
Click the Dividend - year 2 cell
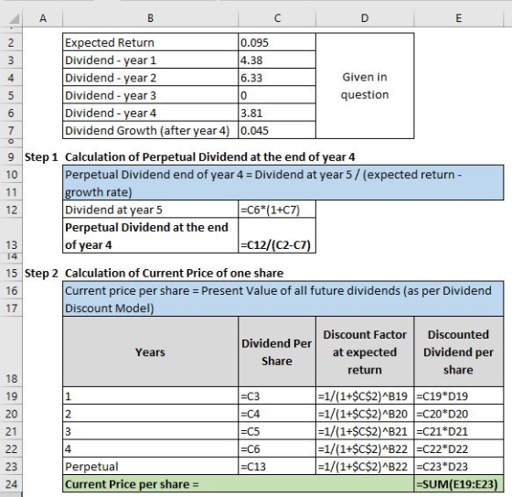click(150, 78)
